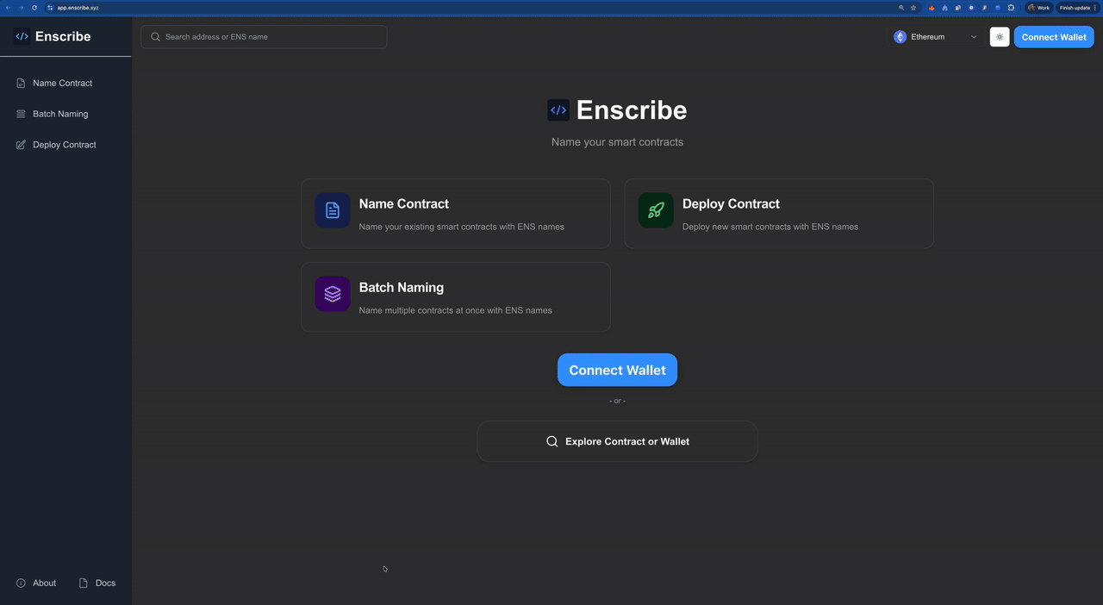The image size is (1103, 605).
Task: Click the MetaMask fox extension icon
Action: point(932,8)
